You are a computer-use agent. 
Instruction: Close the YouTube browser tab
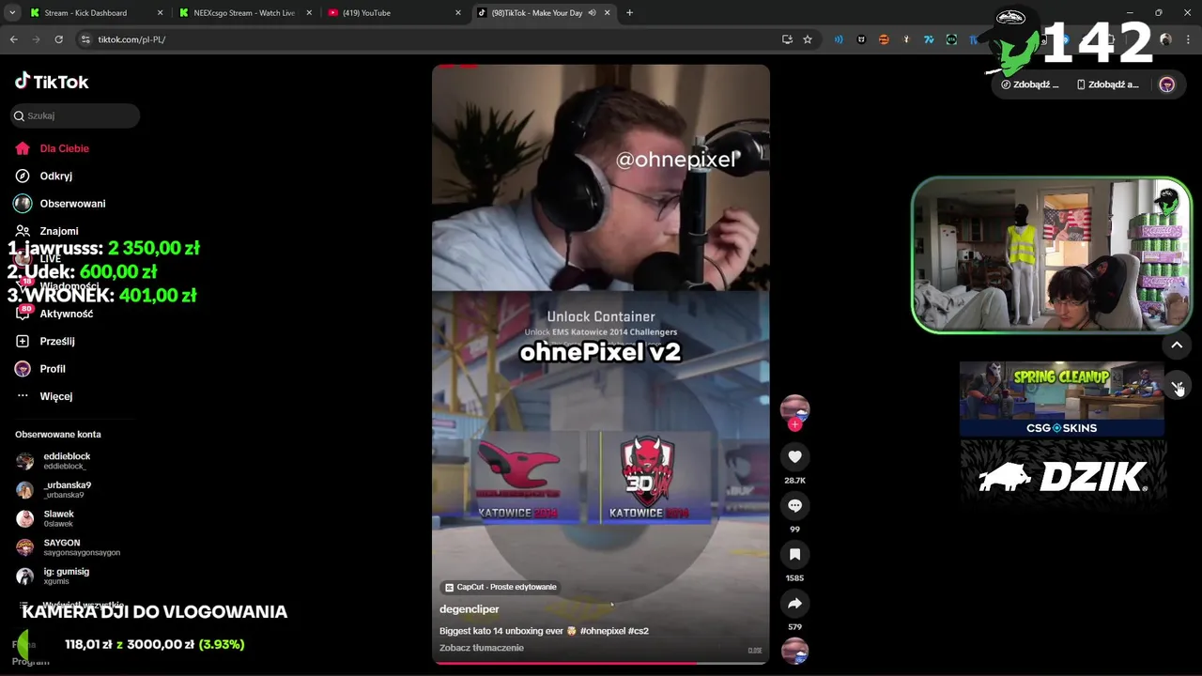[458, 13]
